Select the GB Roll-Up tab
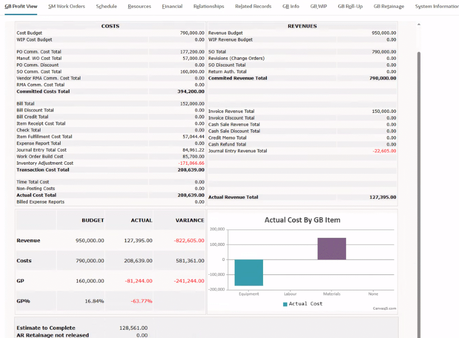Screen dimensions: 459x338 (350, 6)
